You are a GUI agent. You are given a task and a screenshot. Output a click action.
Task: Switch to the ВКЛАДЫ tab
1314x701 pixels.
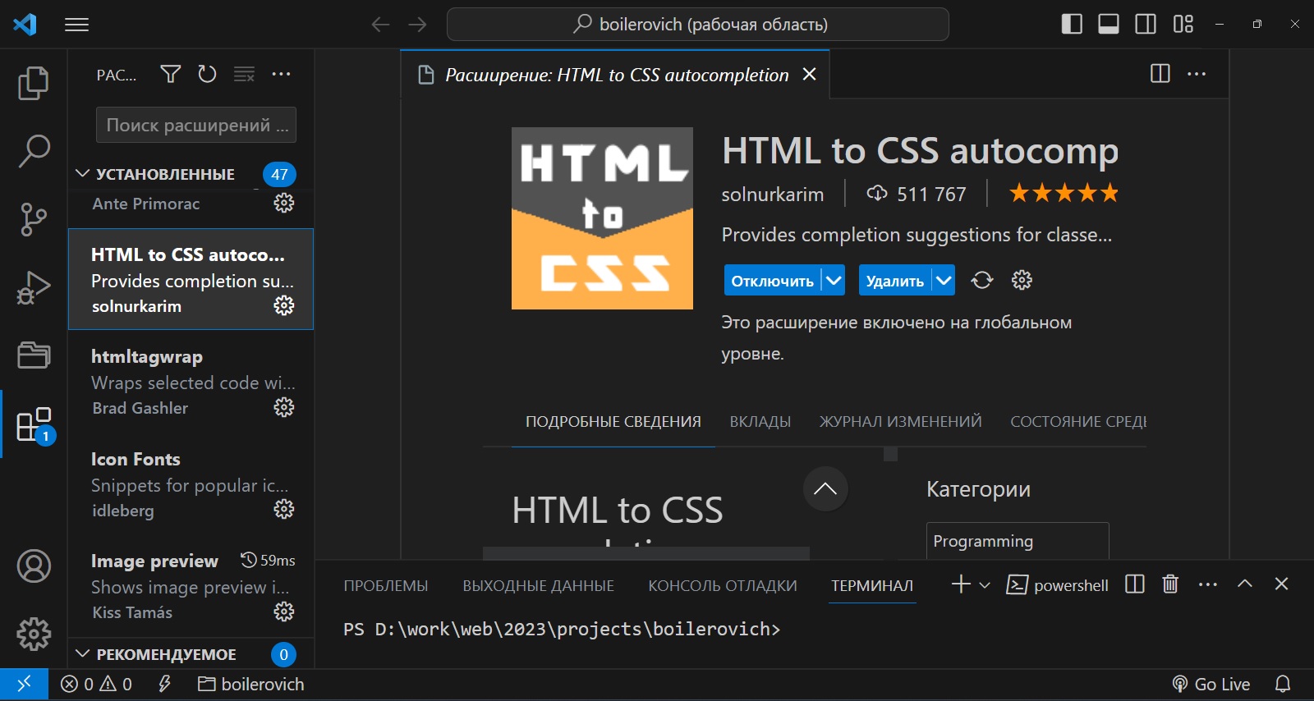coord(760,421)
